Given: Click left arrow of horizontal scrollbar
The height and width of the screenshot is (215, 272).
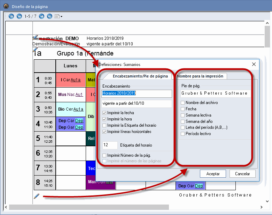Looking at the screenshot, I should (x=6, y=207).
